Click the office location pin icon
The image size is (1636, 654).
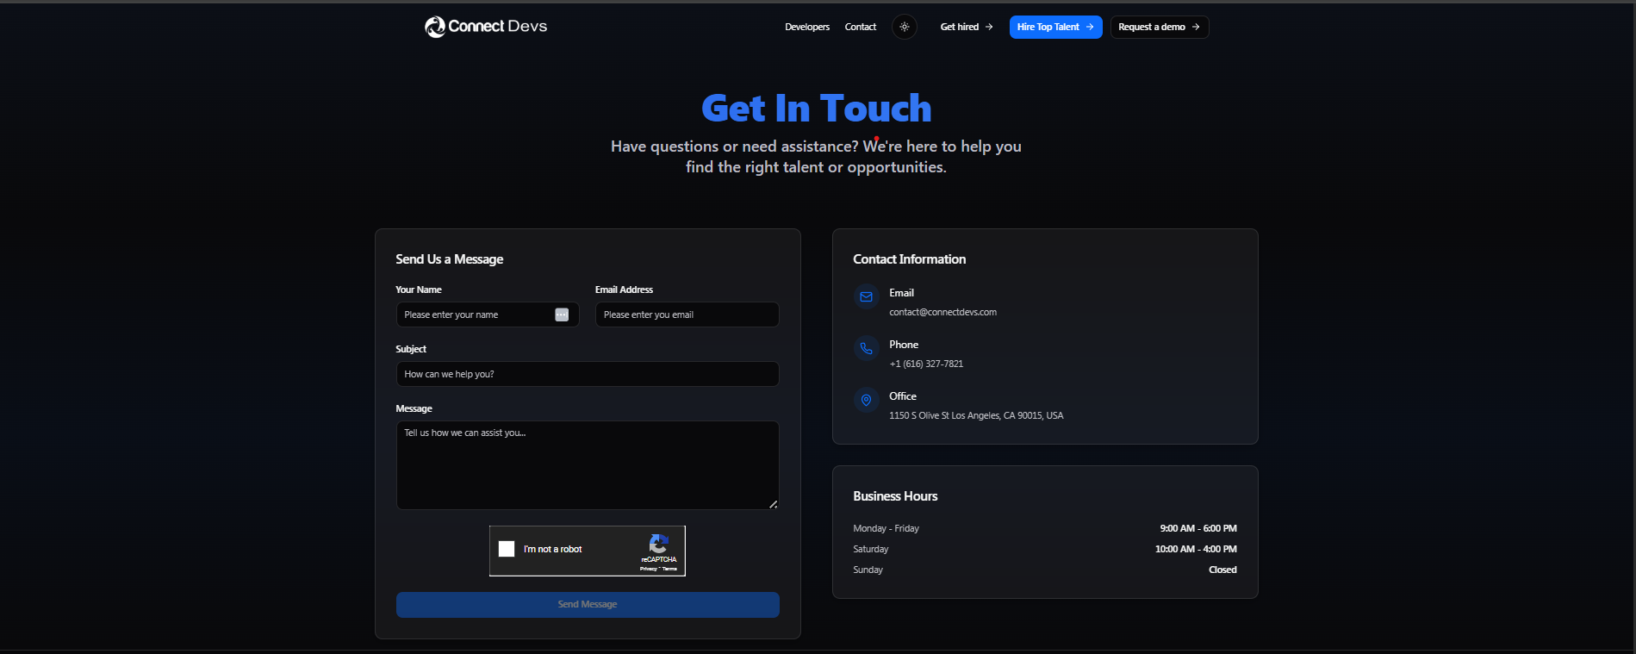point(867,400)
